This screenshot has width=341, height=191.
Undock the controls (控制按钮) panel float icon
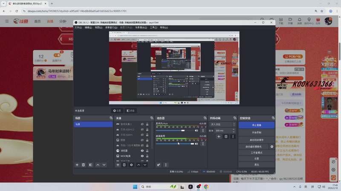tap(273, 118)
